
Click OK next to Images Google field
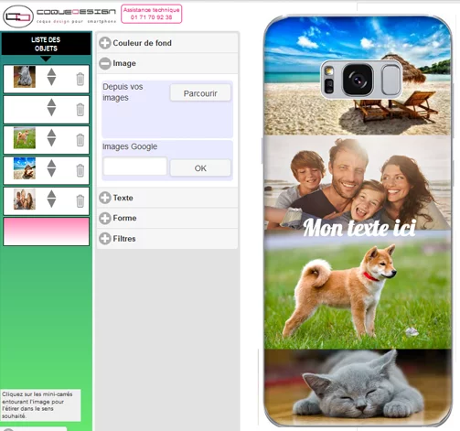(x=200, y=168)
